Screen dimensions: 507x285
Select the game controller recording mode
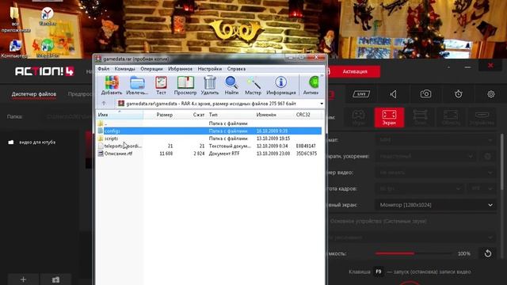click(x=359, y=117)
